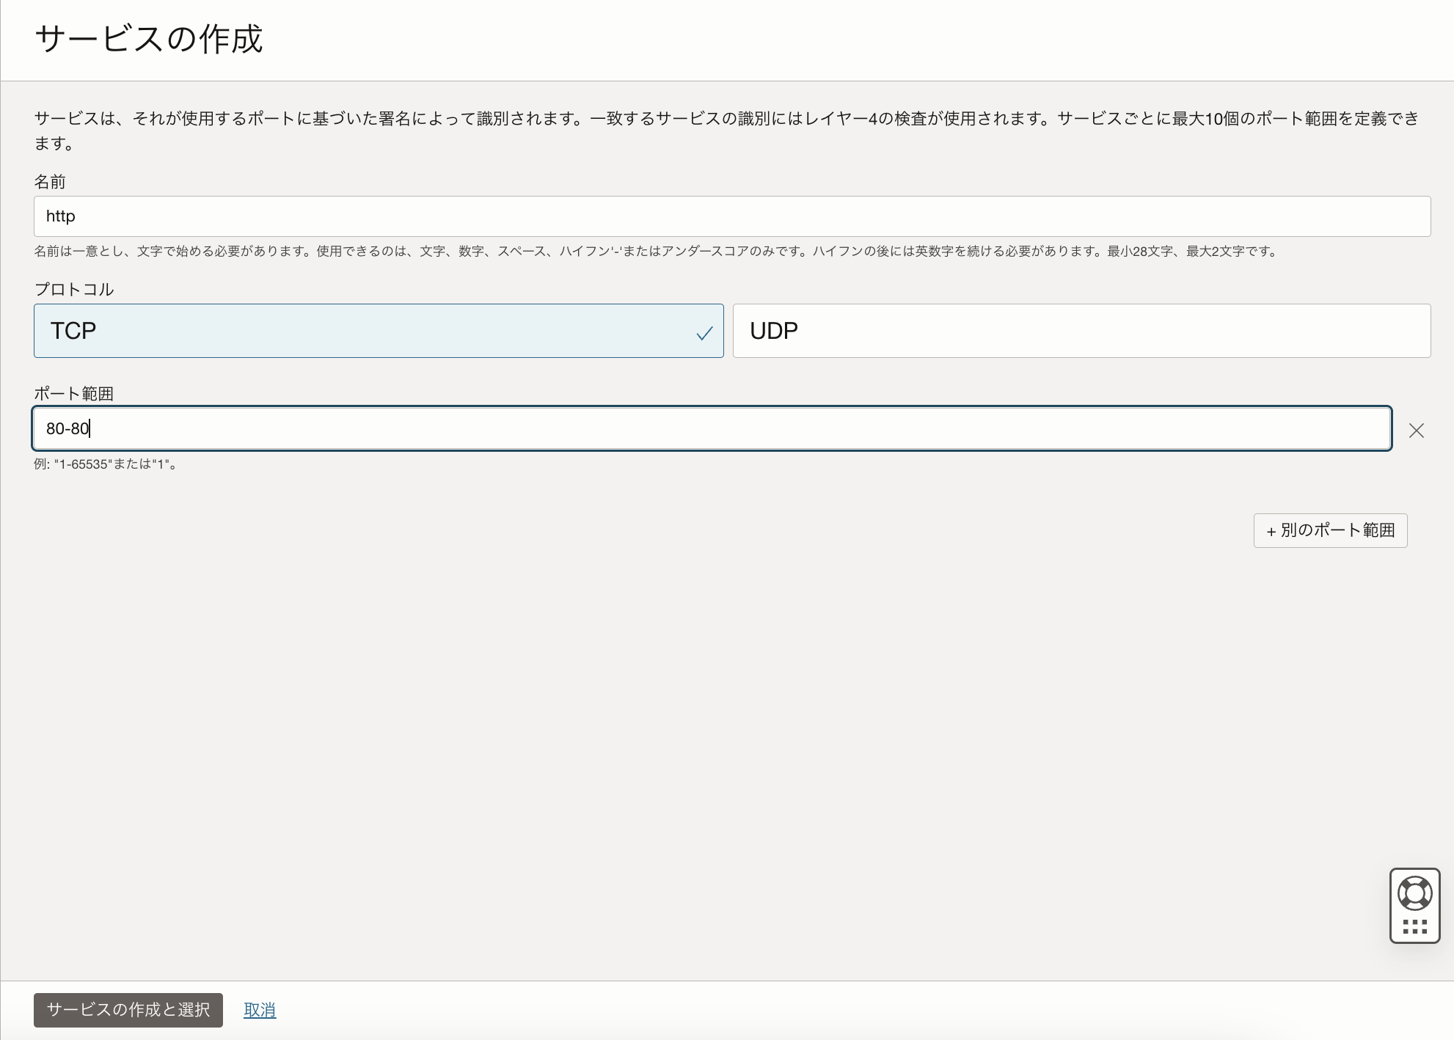Click the plus sign on 別のポート範囲 button

[x=1271, y=531]
